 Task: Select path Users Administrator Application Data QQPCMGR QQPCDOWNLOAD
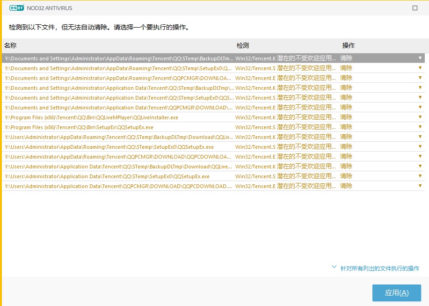coord(118,186)
